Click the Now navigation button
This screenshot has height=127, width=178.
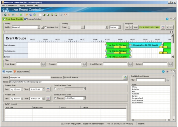click(136, 27)
